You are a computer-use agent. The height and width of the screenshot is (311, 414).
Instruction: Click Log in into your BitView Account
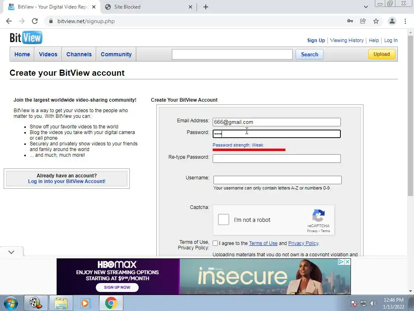(x=67, y=181)
